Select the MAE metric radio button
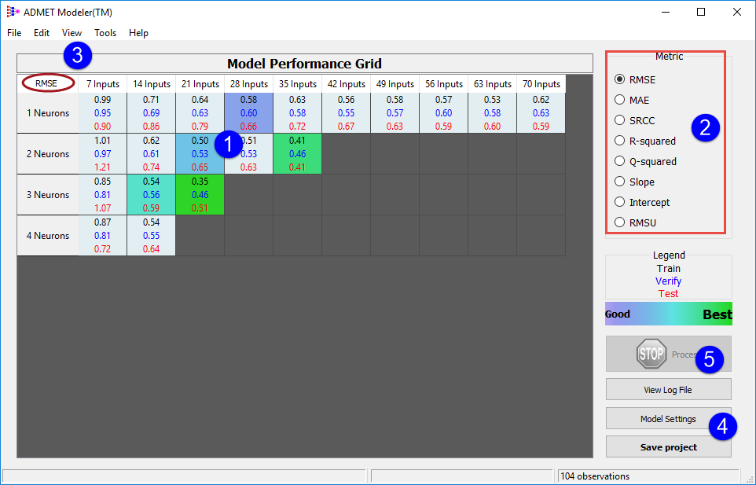This screenshot has height=485, width=756. [x=619, y=100]
